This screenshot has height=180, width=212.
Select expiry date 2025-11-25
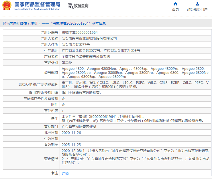71,145
